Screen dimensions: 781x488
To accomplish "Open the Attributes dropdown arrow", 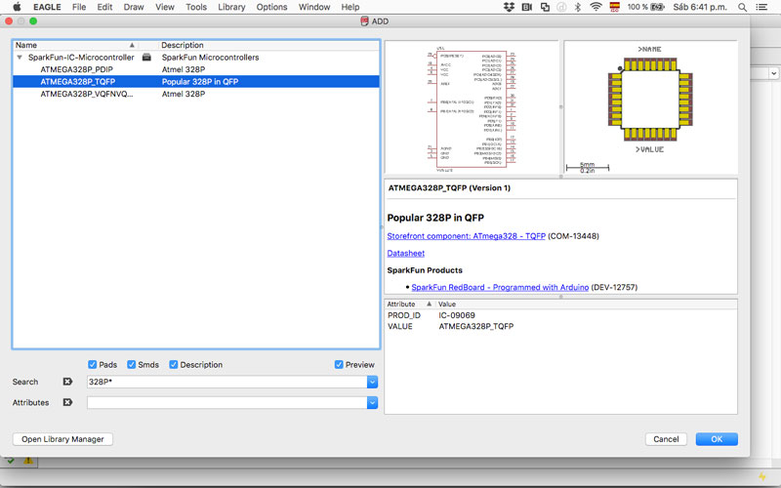I will (372, 402).
